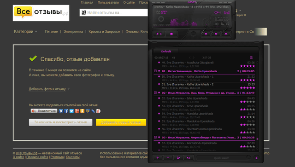Click 'Закончить и посмотреть отзыв' button
The width and height of the screenshot is (295, 167).
pos(60,122)
